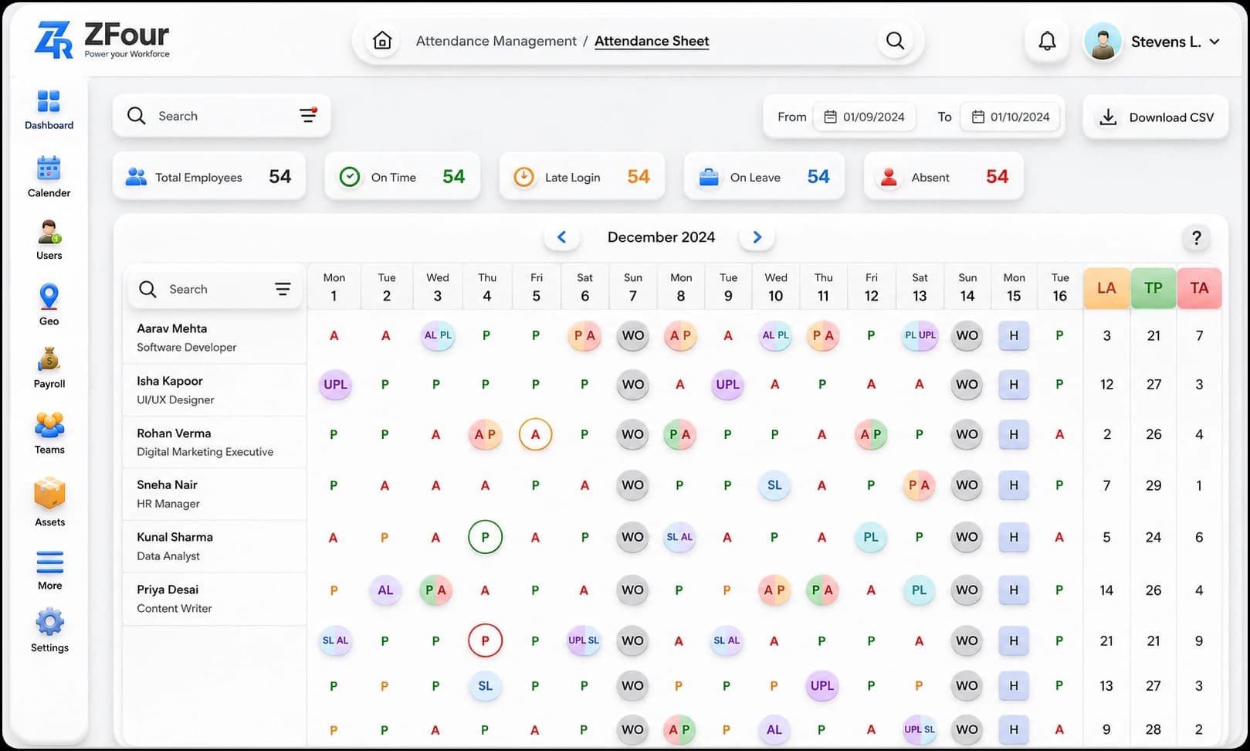Click the help question mark button
The width and height of the screenshot is (1250, 751).
point(1196,238)
